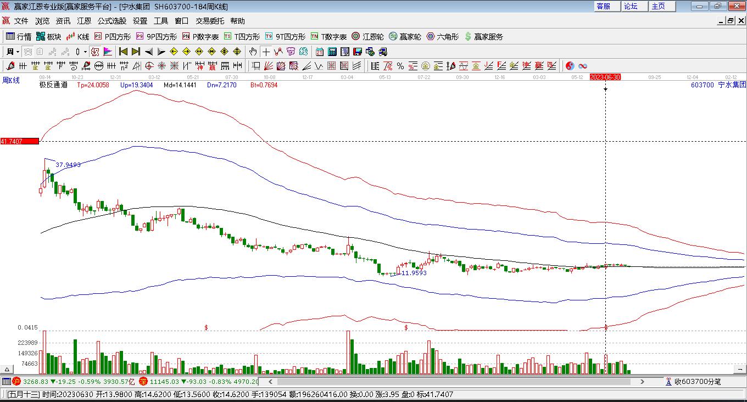Toggle the 权 price adjustment button
This screenshot has height=402, width=747.
click(94, 52)
